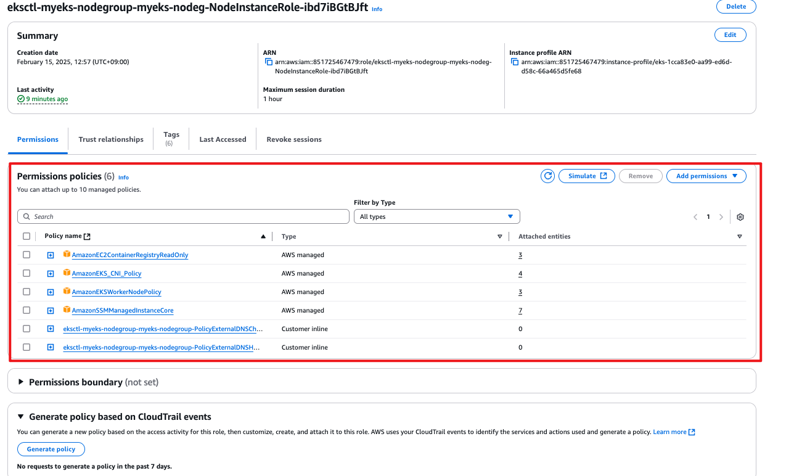Viewport: 794px width, 476px height.
Task: Check the AmazonEC2ContainerRegistryReadOnly row checkbox
Action: click(x=27, y=255)
